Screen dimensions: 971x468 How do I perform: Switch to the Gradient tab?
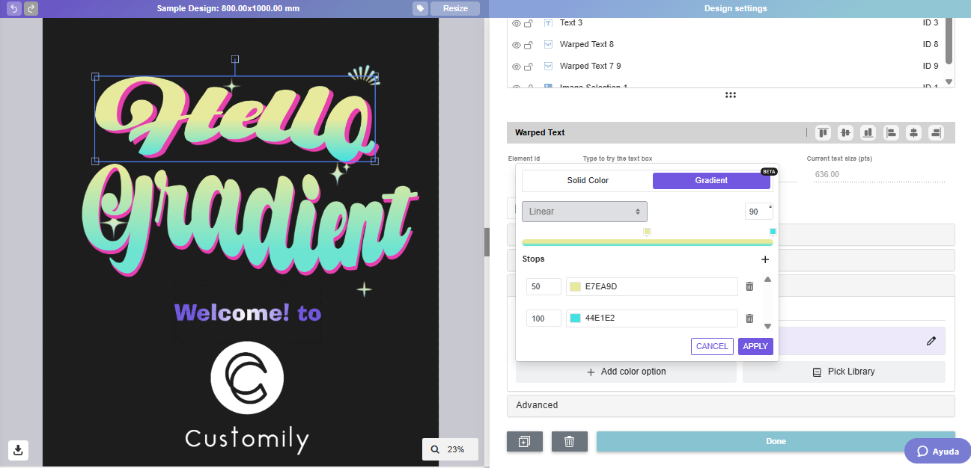(x=711, y=180)
